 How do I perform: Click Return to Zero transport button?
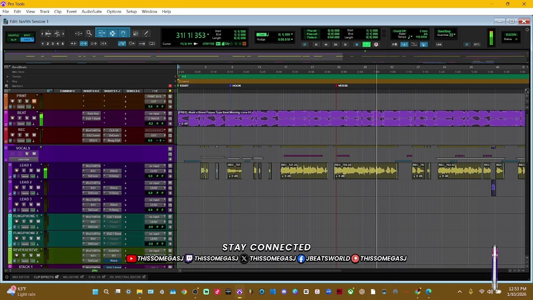click(x=316, y=45)
